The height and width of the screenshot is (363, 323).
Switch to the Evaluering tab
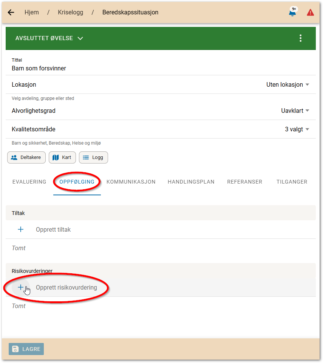pos(29,182)
